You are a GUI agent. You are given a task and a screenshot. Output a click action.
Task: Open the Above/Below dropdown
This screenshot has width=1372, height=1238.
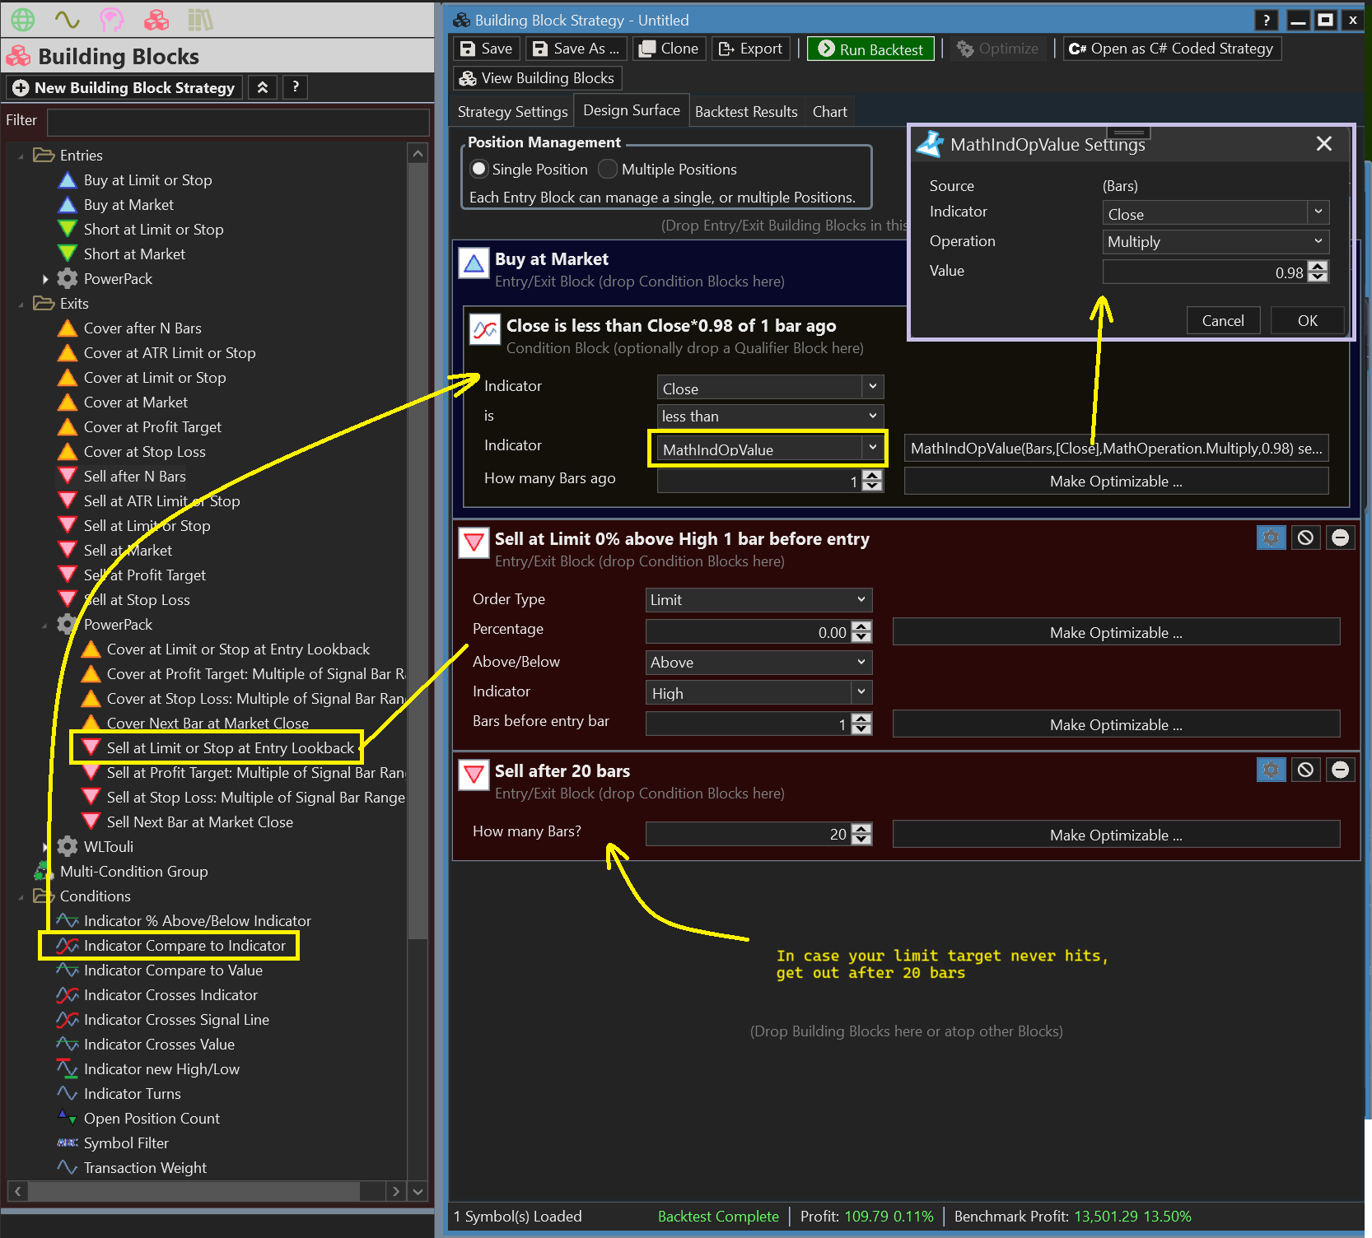point(758,663)
